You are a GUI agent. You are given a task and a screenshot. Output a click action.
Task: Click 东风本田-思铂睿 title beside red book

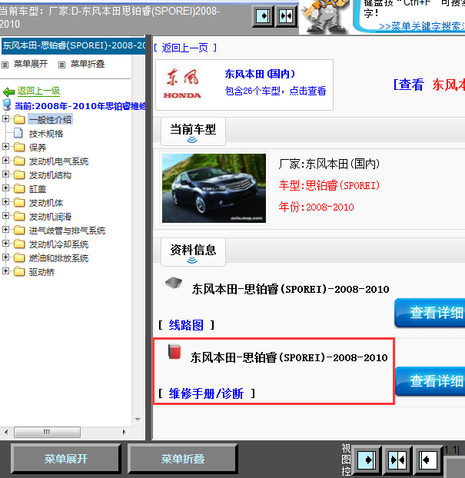pos(289,357)
